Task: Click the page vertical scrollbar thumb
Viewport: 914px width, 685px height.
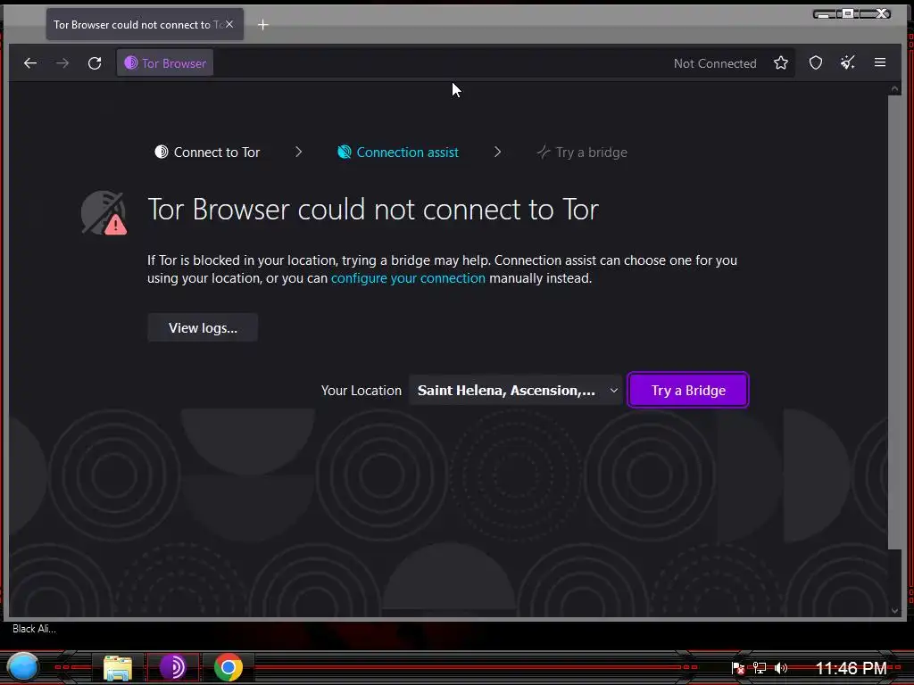Action: click(894, 321)
